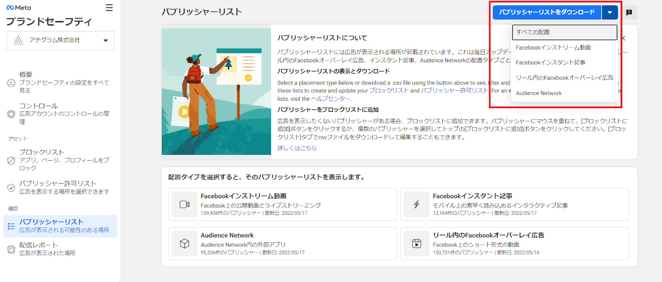The height and width of the screenshot is (282, 662).
Task: Open the 詳しくはこちら link
Action: (x=297, y=148)
